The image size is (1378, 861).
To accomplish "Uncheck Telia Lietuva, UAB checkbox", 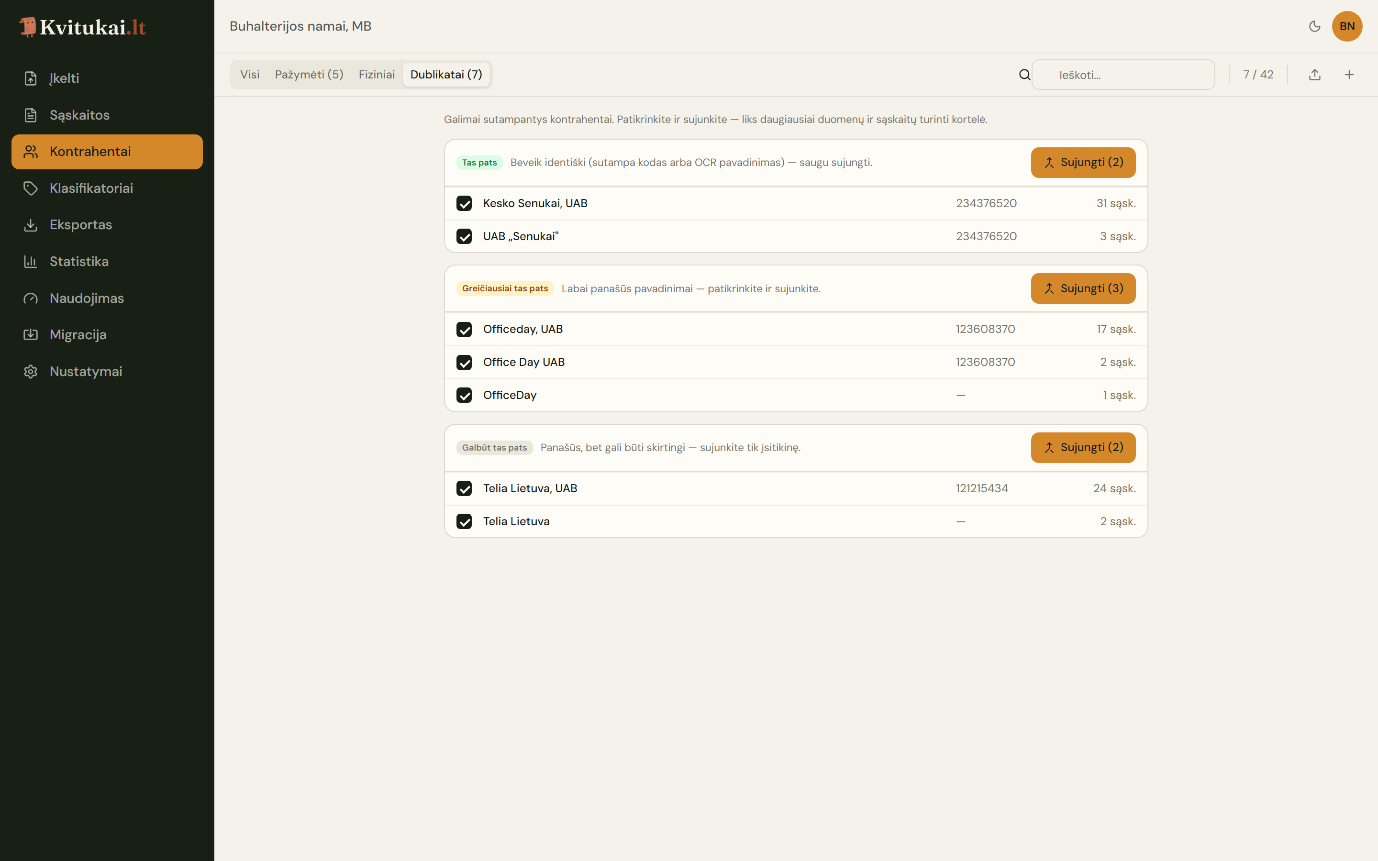I will 464,488.
